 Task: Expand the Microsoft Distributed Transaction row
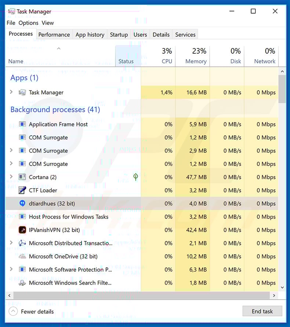(11, 243)
